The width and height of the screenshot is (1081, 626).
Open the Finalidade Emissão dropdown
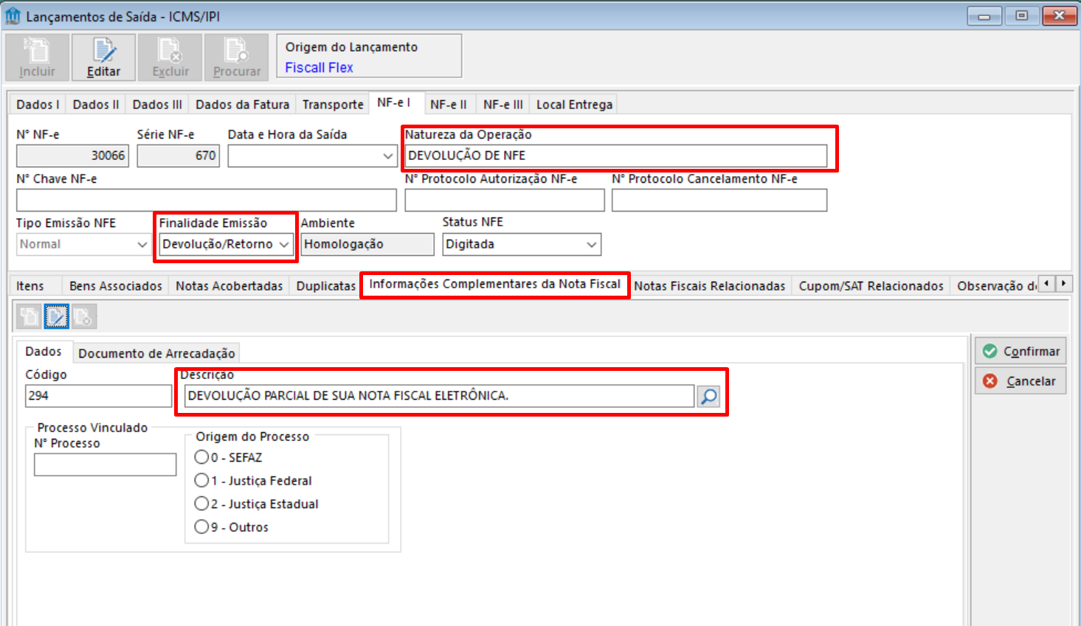(284, 244)
